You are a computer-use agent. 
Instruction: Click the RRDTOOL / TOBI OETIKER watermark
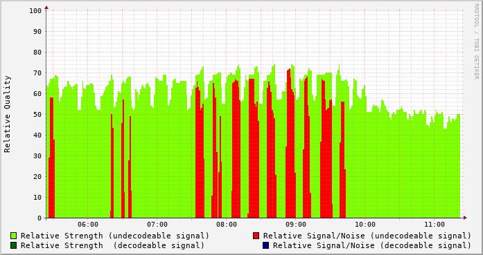476,41
